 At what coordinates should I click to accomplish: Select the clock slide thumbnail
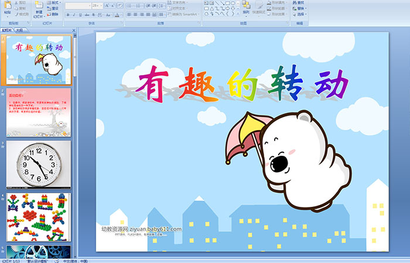[39, 164]
